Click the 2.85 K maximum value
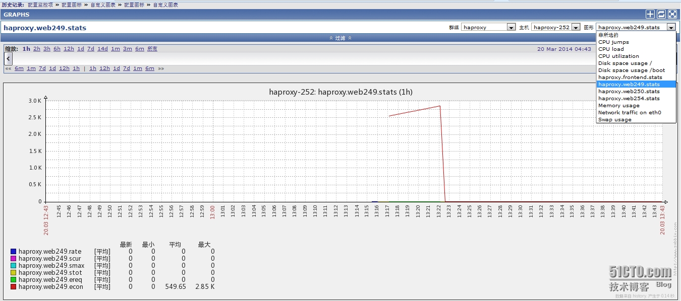Viewport: 681px width, 301px height. tap(205, 286)
